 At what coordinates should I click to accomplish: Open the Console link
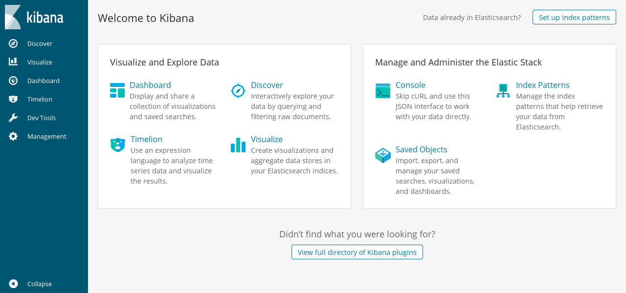coord(410,85)
